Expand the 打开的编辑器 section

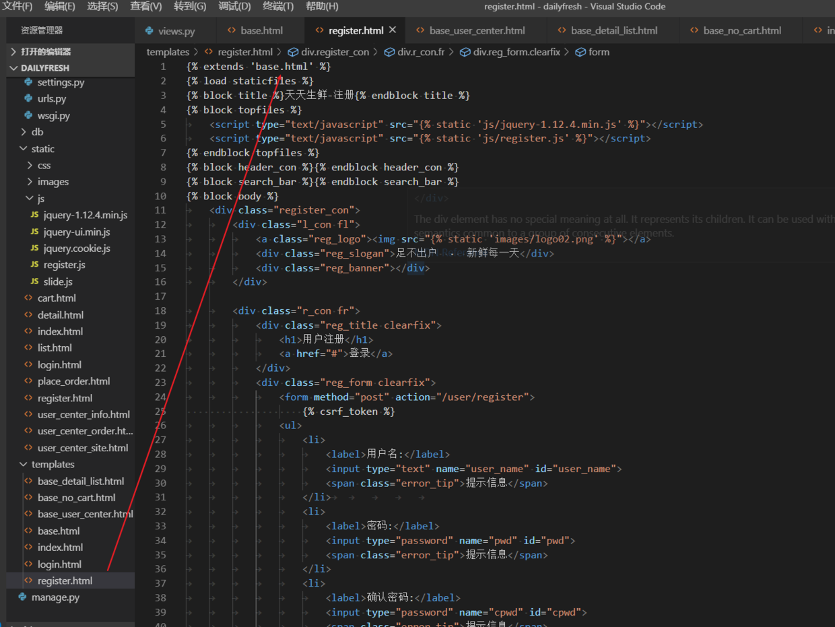pos(70,51)
